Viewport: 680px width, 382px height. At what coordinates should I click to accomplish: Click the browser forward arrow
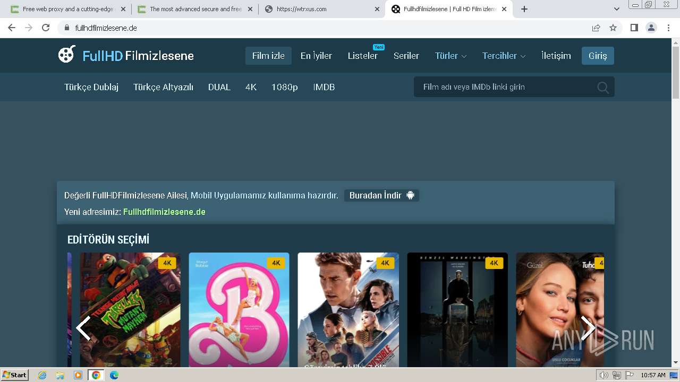[29, 28]
